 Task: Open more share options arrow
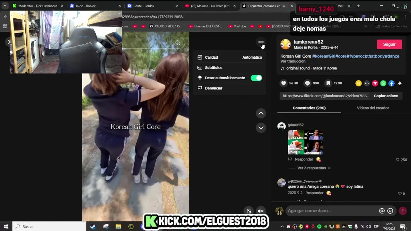tap(399, 83)
